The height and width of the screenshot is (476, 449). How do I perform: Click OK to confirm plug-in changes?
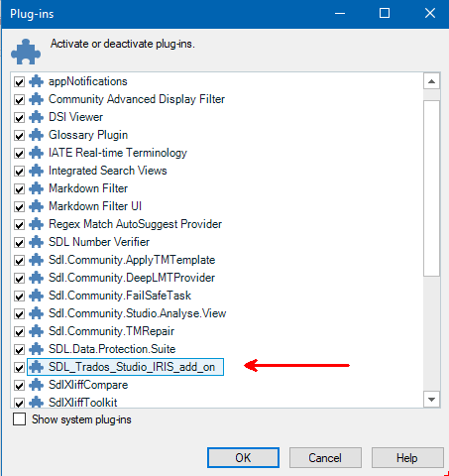pyautogui.click(x=243, y=458)
